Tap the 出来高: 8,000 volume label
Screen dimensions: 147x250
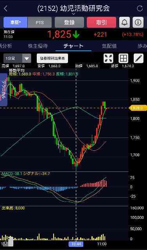pyautogui.click(x=13, y=208)
